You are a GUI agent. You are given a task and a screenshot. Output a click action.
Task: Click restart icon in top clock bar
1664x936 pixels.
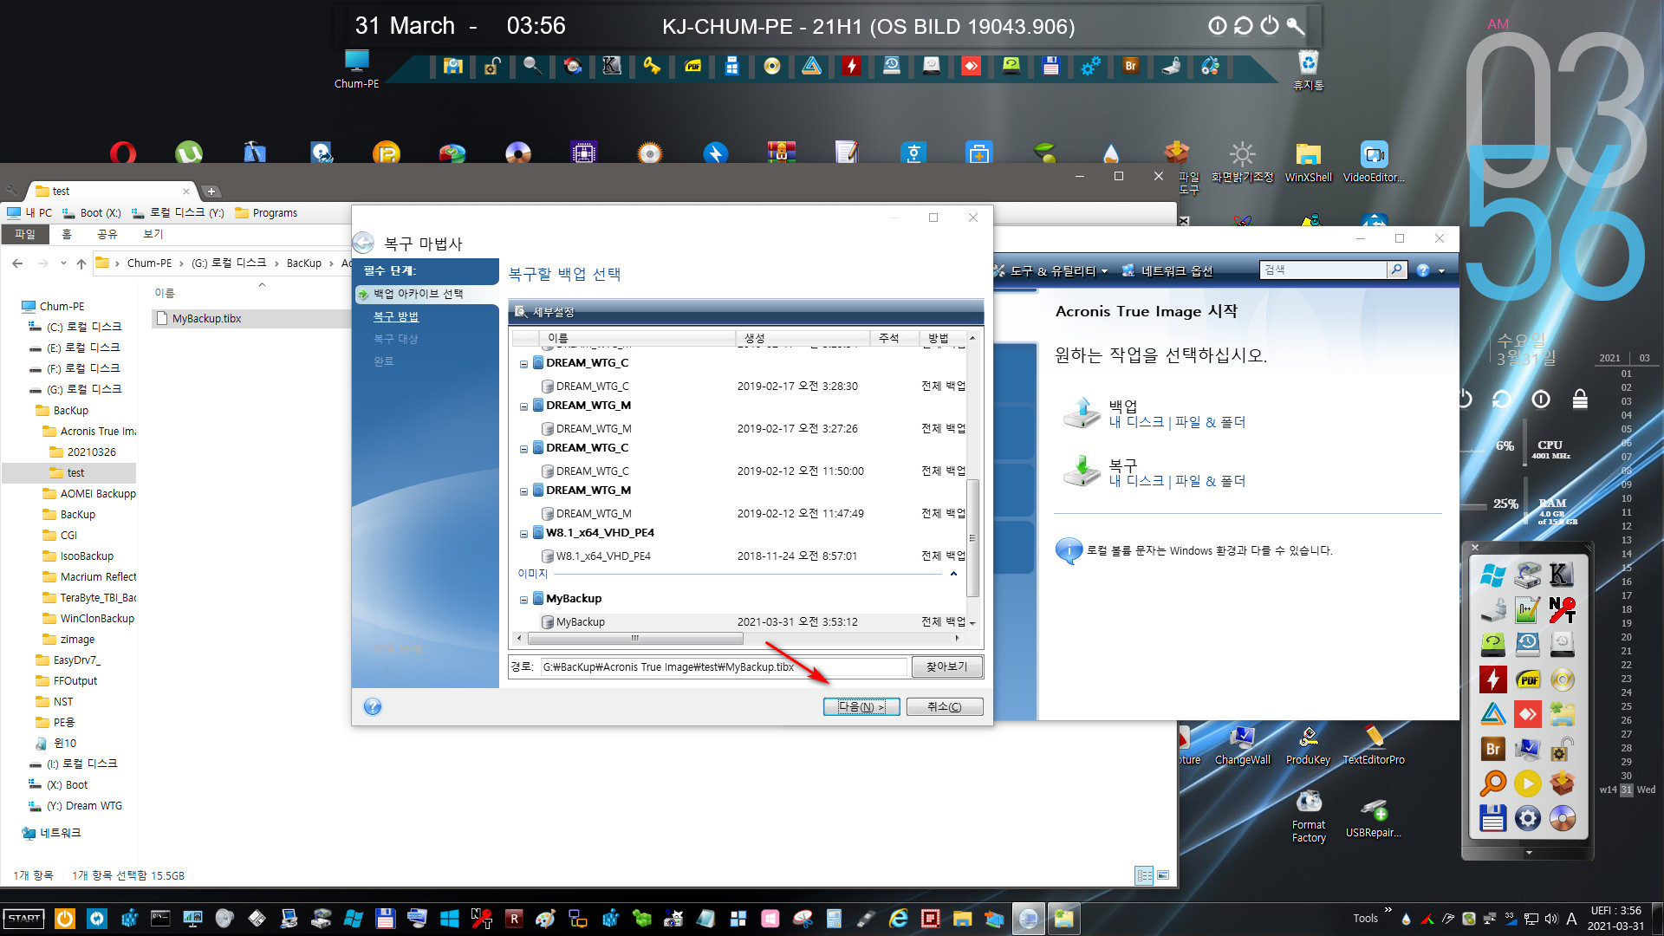click(x=1244, y=25)
